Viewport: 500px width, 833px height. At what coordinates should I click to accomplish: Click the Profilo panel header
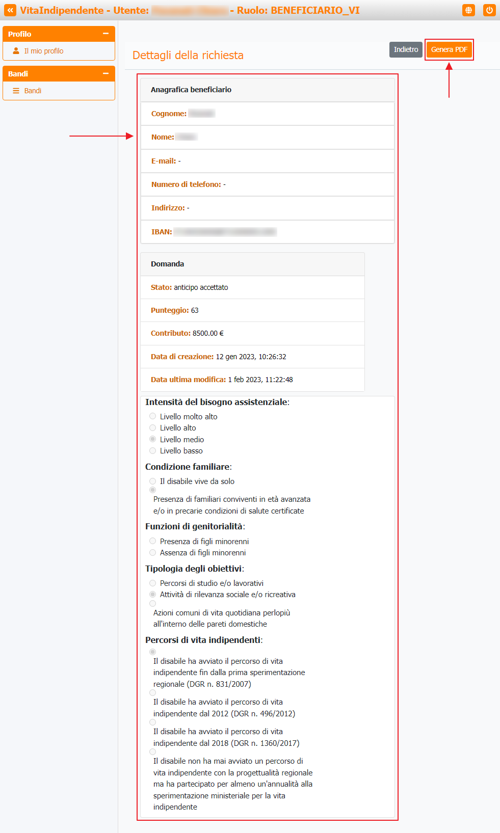59,34
